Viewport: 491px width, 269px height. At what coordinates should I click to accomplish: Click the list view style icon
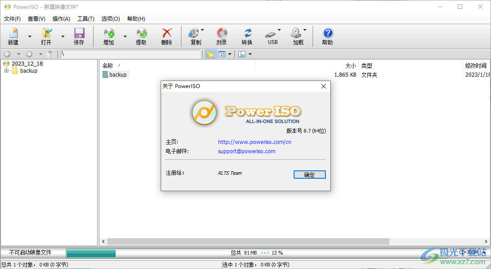(x=222, y=54)
